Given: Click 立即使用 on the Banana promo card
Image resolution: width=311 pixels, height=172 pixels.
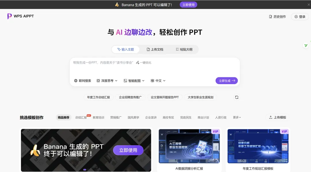Looking at the screenshot, I should click(x=128, y=150).
